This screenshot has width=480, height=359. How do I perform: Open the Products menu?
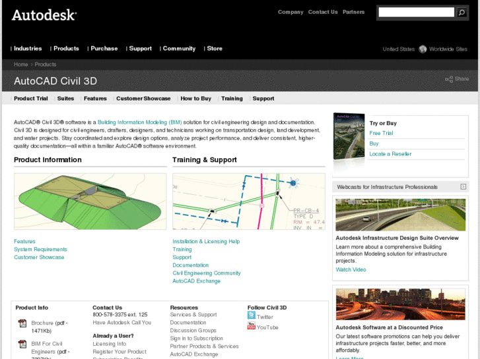(66, 49)
